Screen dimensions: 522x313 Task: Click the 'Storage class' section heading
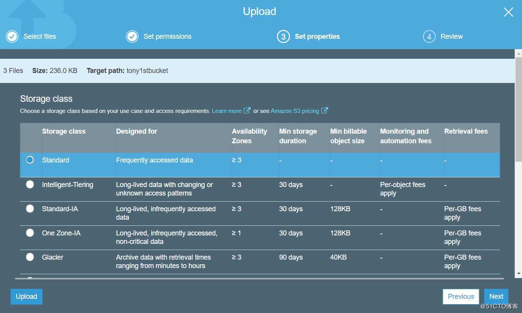tap(46, 99)
